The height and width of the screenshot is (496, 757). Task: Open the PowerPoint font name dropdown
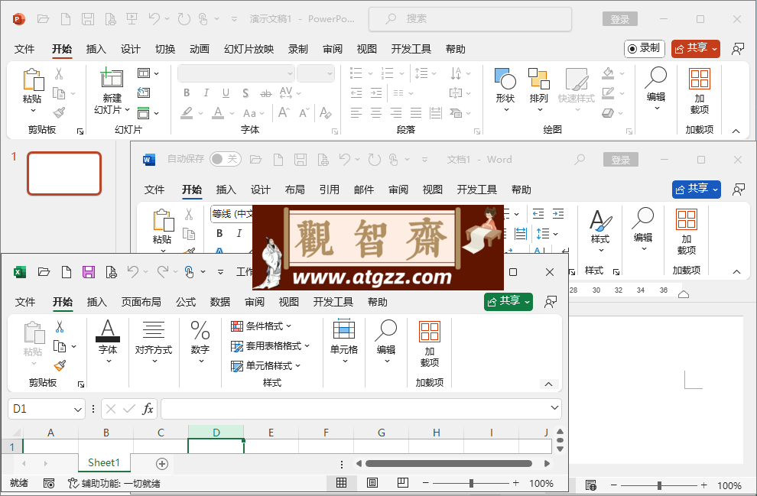coord(290,74)
